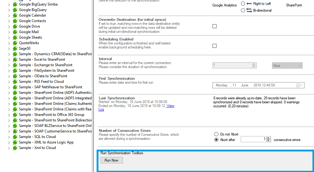Select Sample - Excel to SharePoint connection
The image size is (314, 172).
pos(42,59)
